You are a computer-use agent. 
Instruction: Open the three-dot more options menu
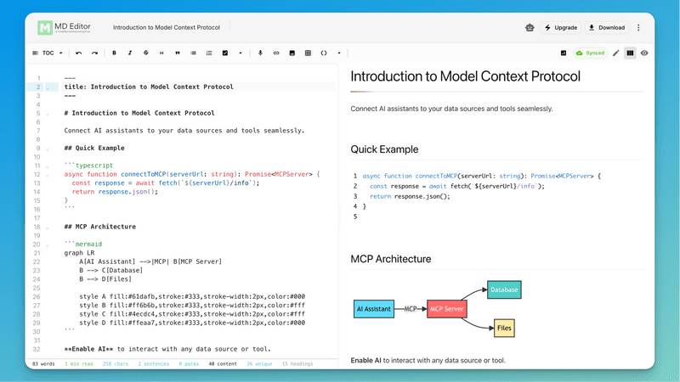coord(638,28)
